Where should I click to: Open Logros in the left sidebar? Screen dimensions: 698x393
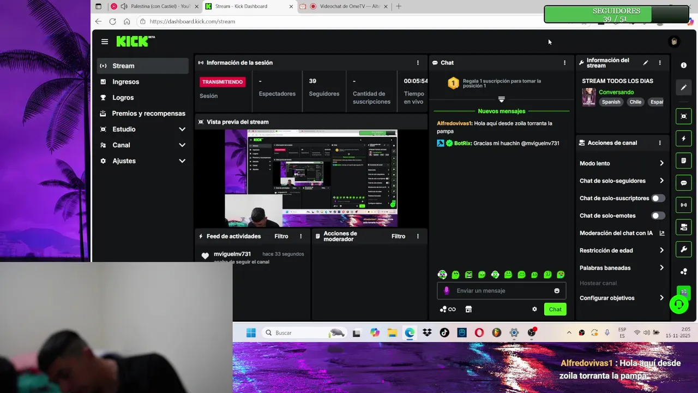143,98
